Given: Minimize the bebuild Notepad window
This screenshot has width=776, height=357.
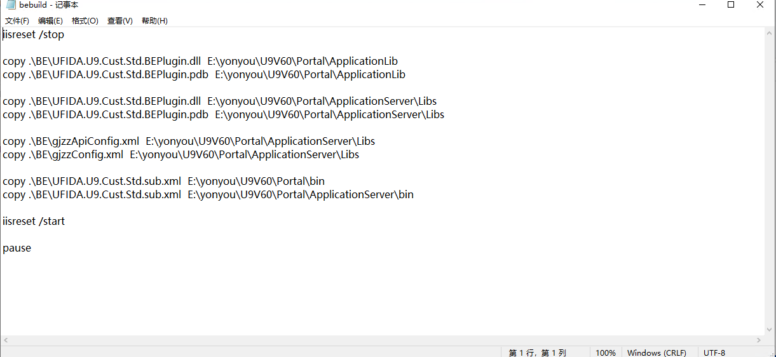Looking at the screenshot, I should 701,5.
